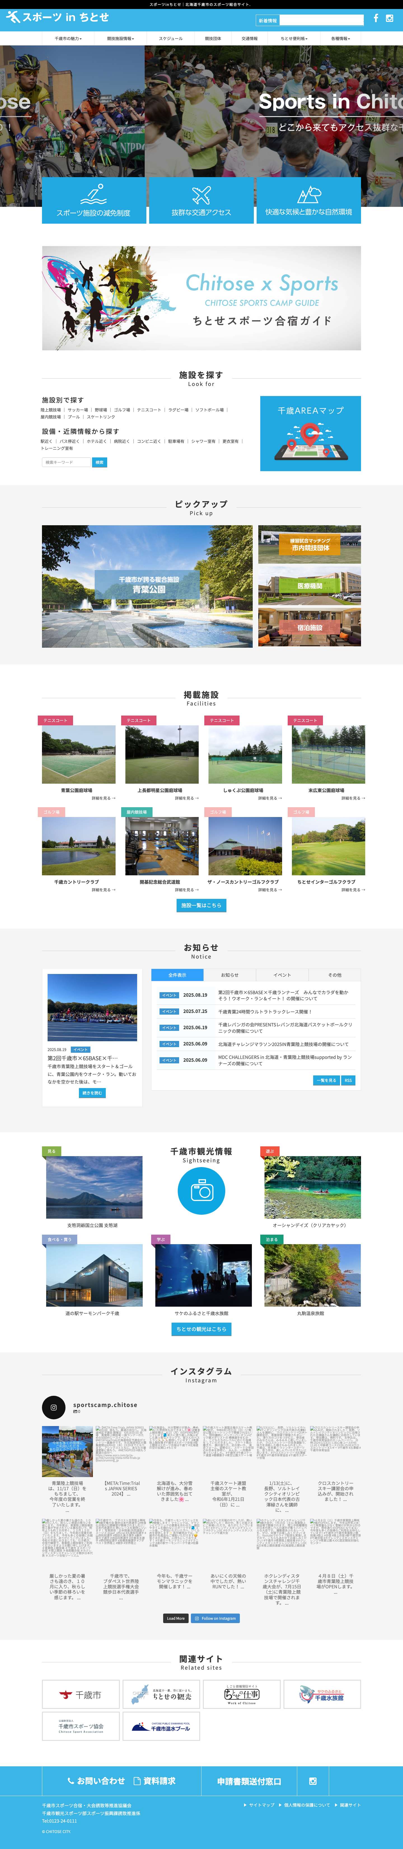The image size is (403, 1849).
Task: Click the footer Instagram icon
Action: tap(313, 1781)
